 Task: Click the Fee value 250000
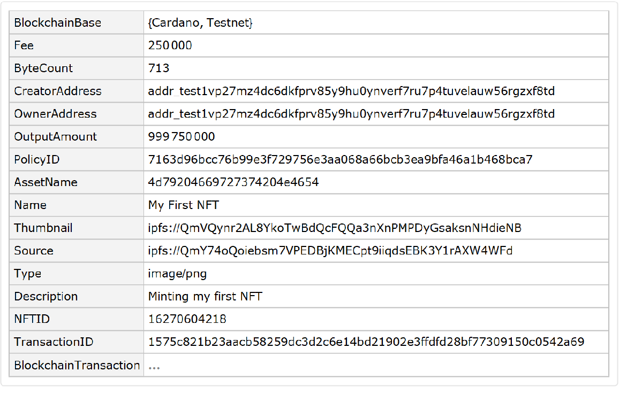[170, 46]
